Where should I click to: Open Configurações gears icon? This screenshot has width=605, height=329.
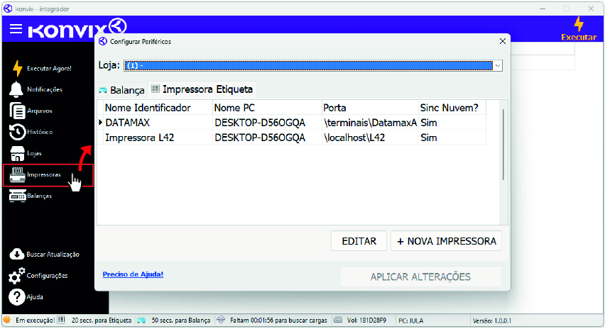pos(16,275)
